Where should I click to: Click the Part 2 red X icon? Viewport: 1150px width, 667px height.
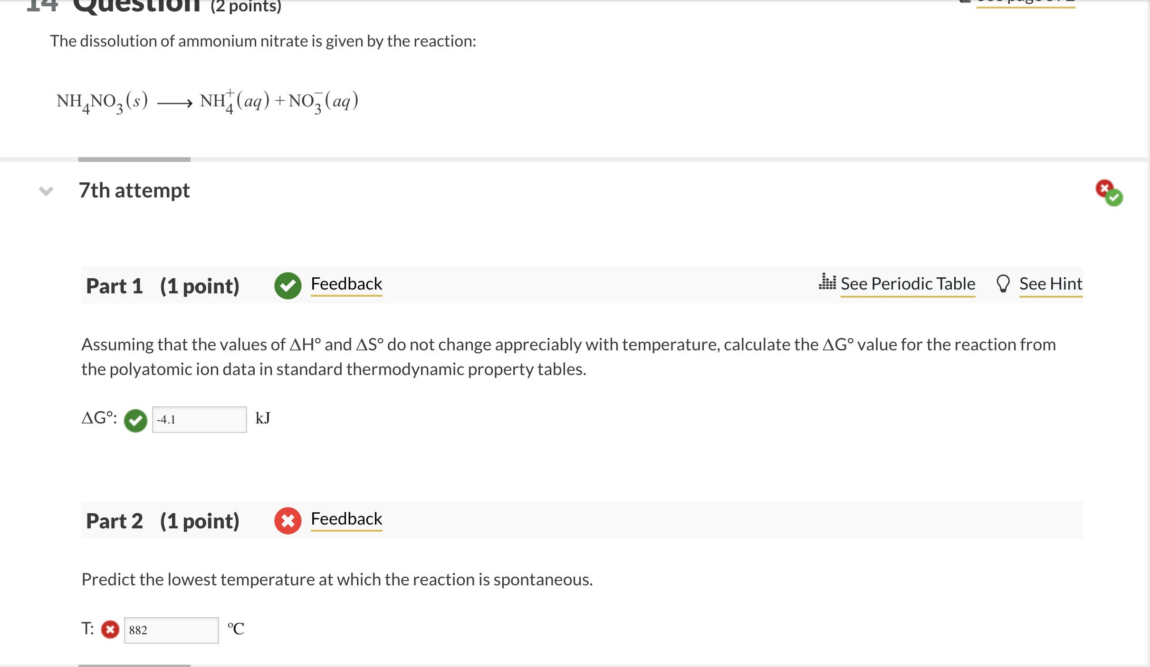click(287, 521)
